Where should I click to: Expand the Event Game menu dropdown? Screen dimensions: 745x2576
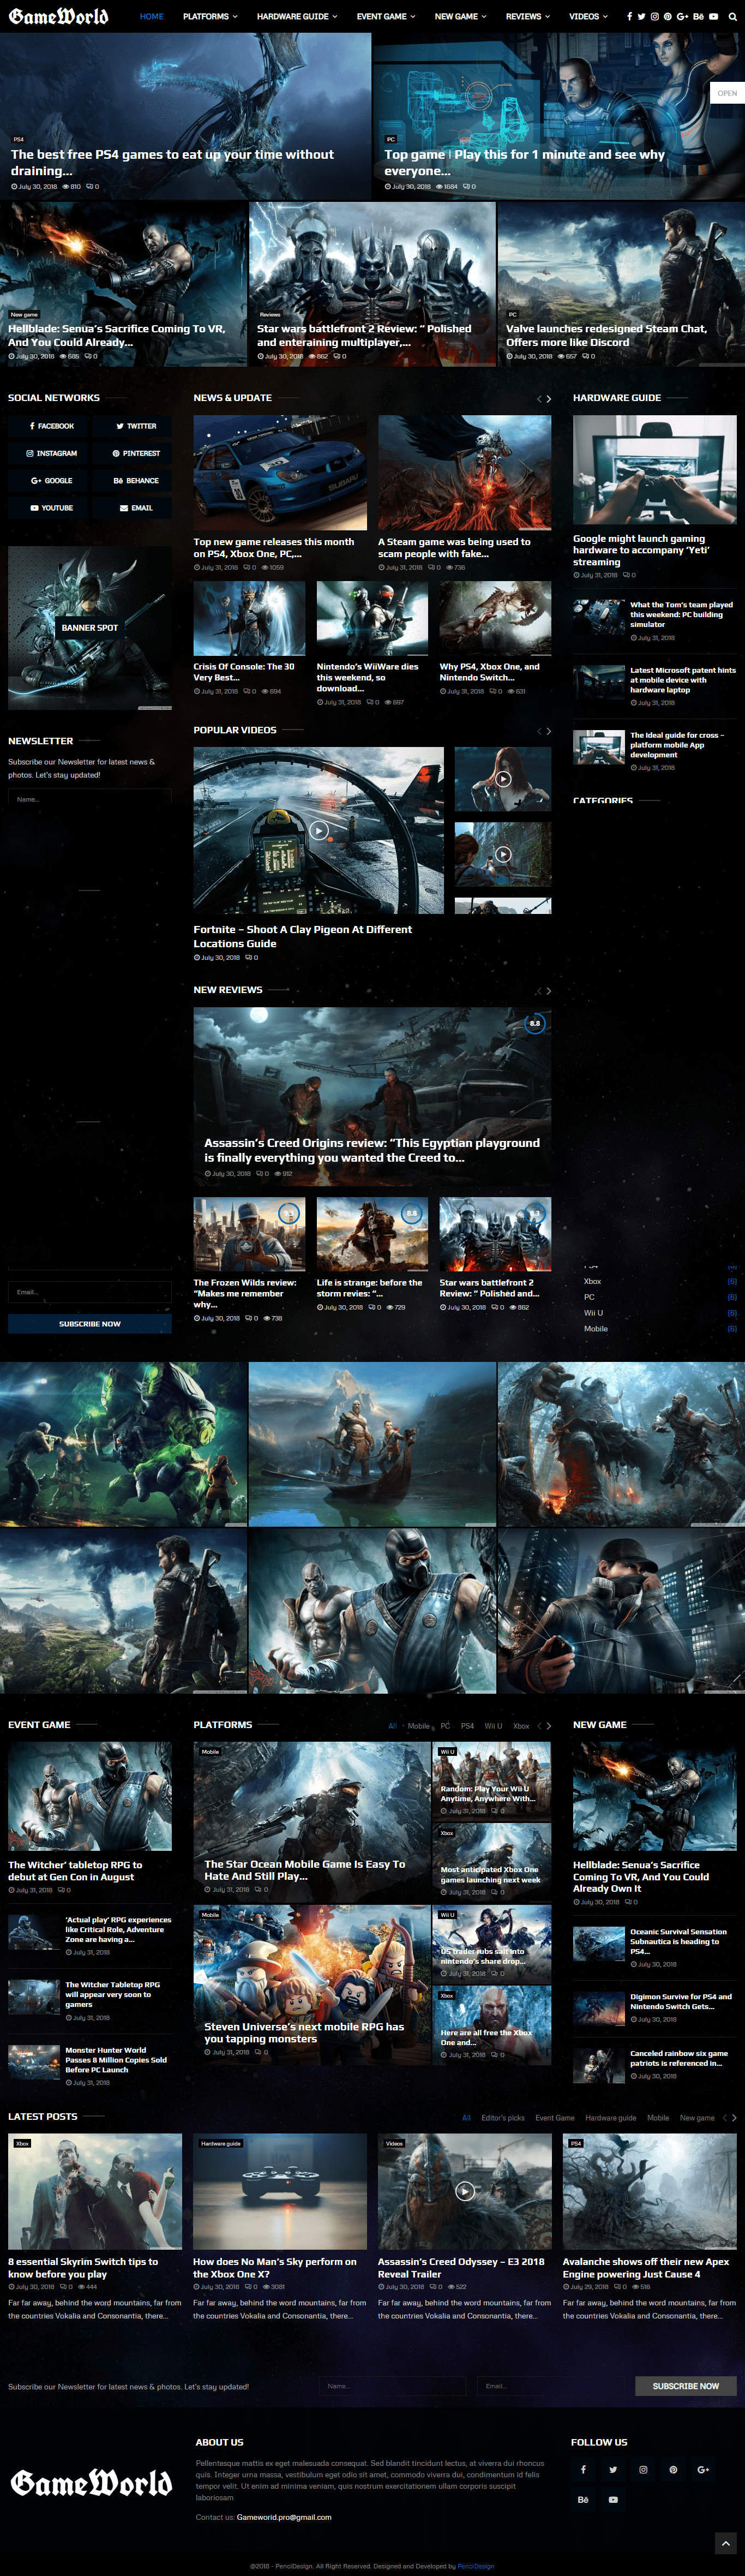(x=386, y=16)
